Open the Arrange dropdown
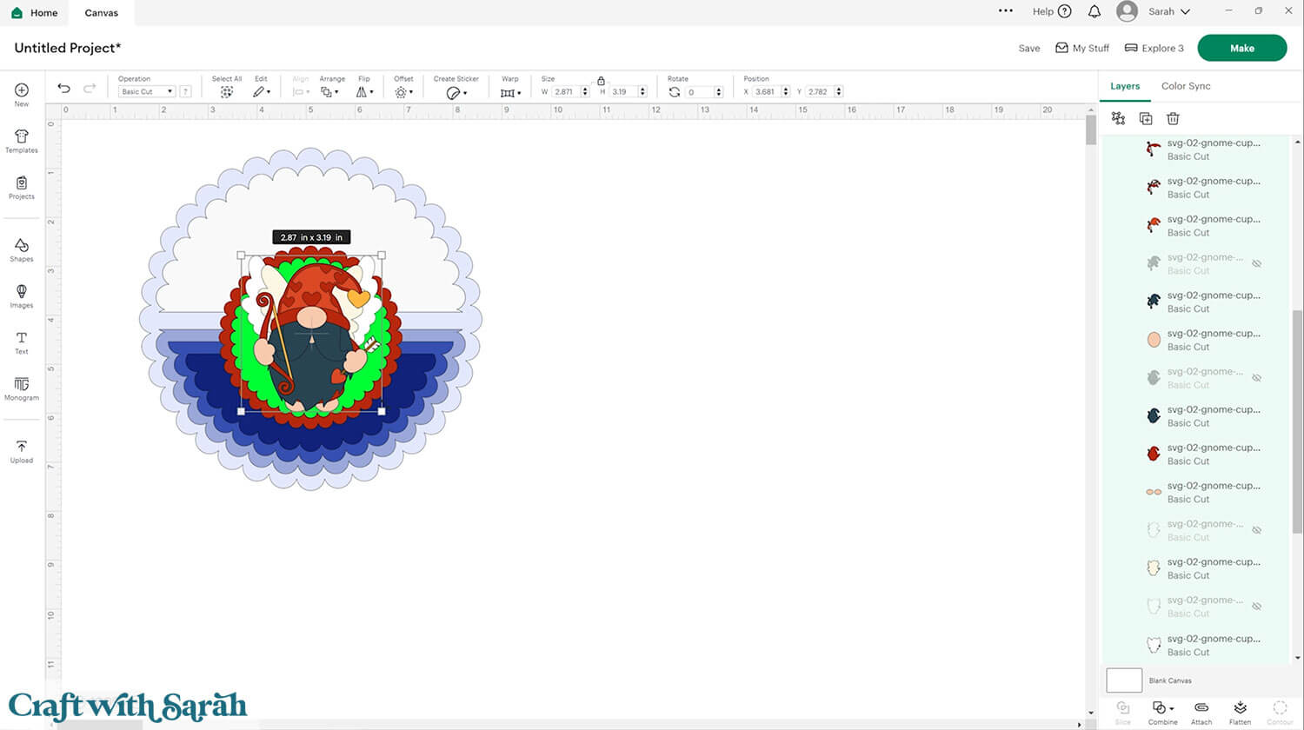The image size is (1304, 730). tap(329, 91)
